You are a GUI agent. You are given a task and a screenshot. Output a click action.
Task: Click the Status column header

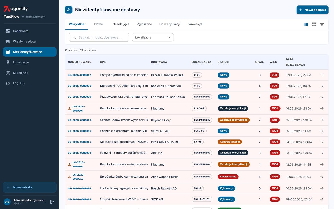tap(223, 62)
